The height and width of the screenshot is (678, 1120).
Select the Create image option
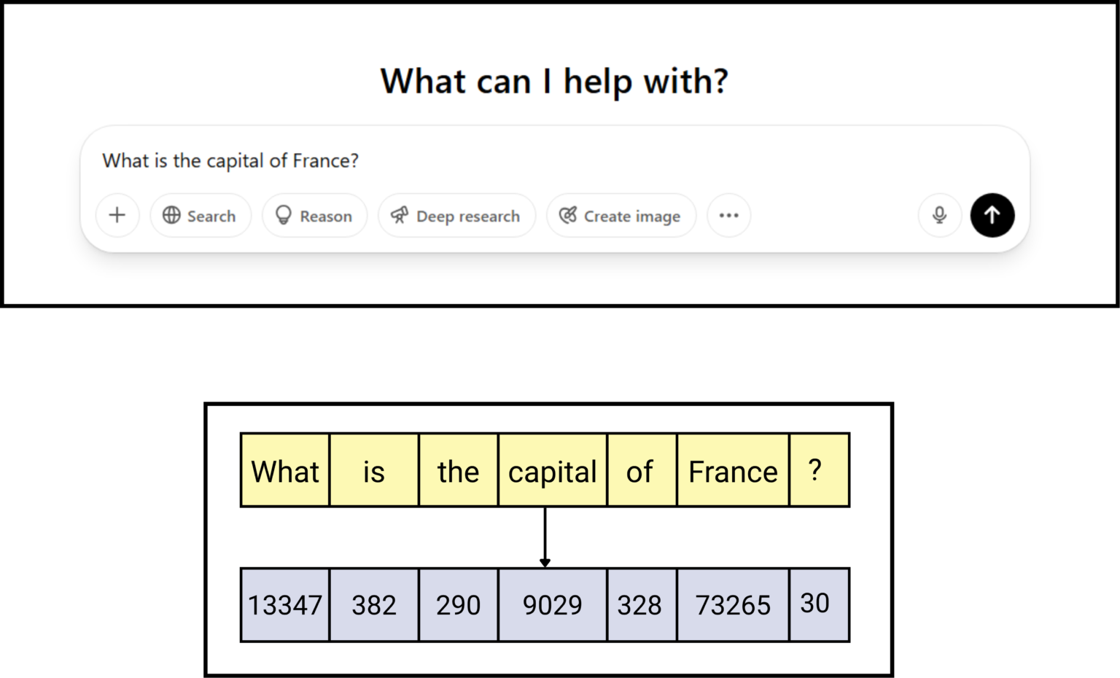[621, 215]
